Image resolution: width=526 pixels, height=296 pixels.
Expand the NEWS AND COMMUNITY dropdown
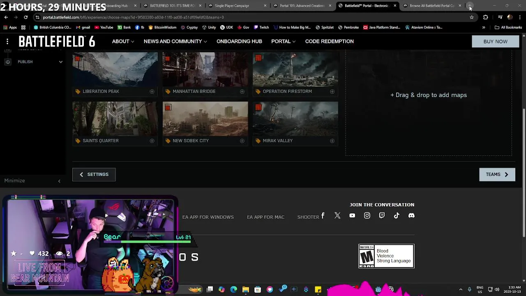(x=175, y=42)
